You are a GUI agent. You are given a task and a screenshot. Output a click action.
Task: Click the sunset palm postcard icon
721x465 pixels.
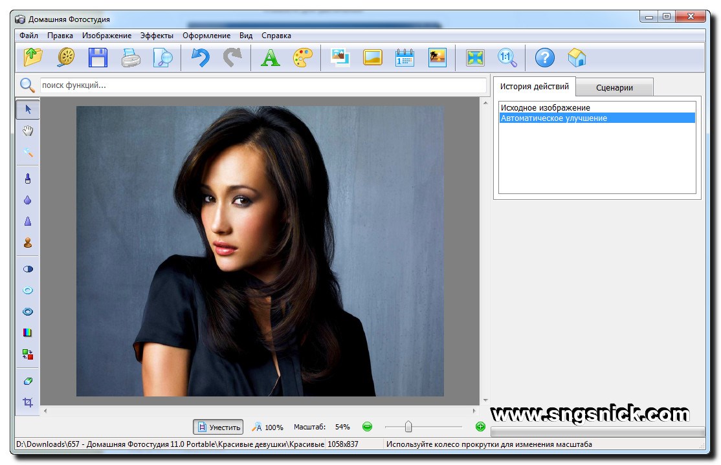coord(438,58)
